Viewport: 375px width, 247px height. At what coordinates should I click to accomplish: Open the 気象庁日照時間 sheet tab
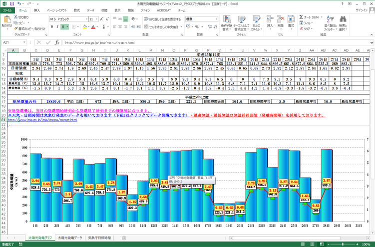tap(99, 238)
